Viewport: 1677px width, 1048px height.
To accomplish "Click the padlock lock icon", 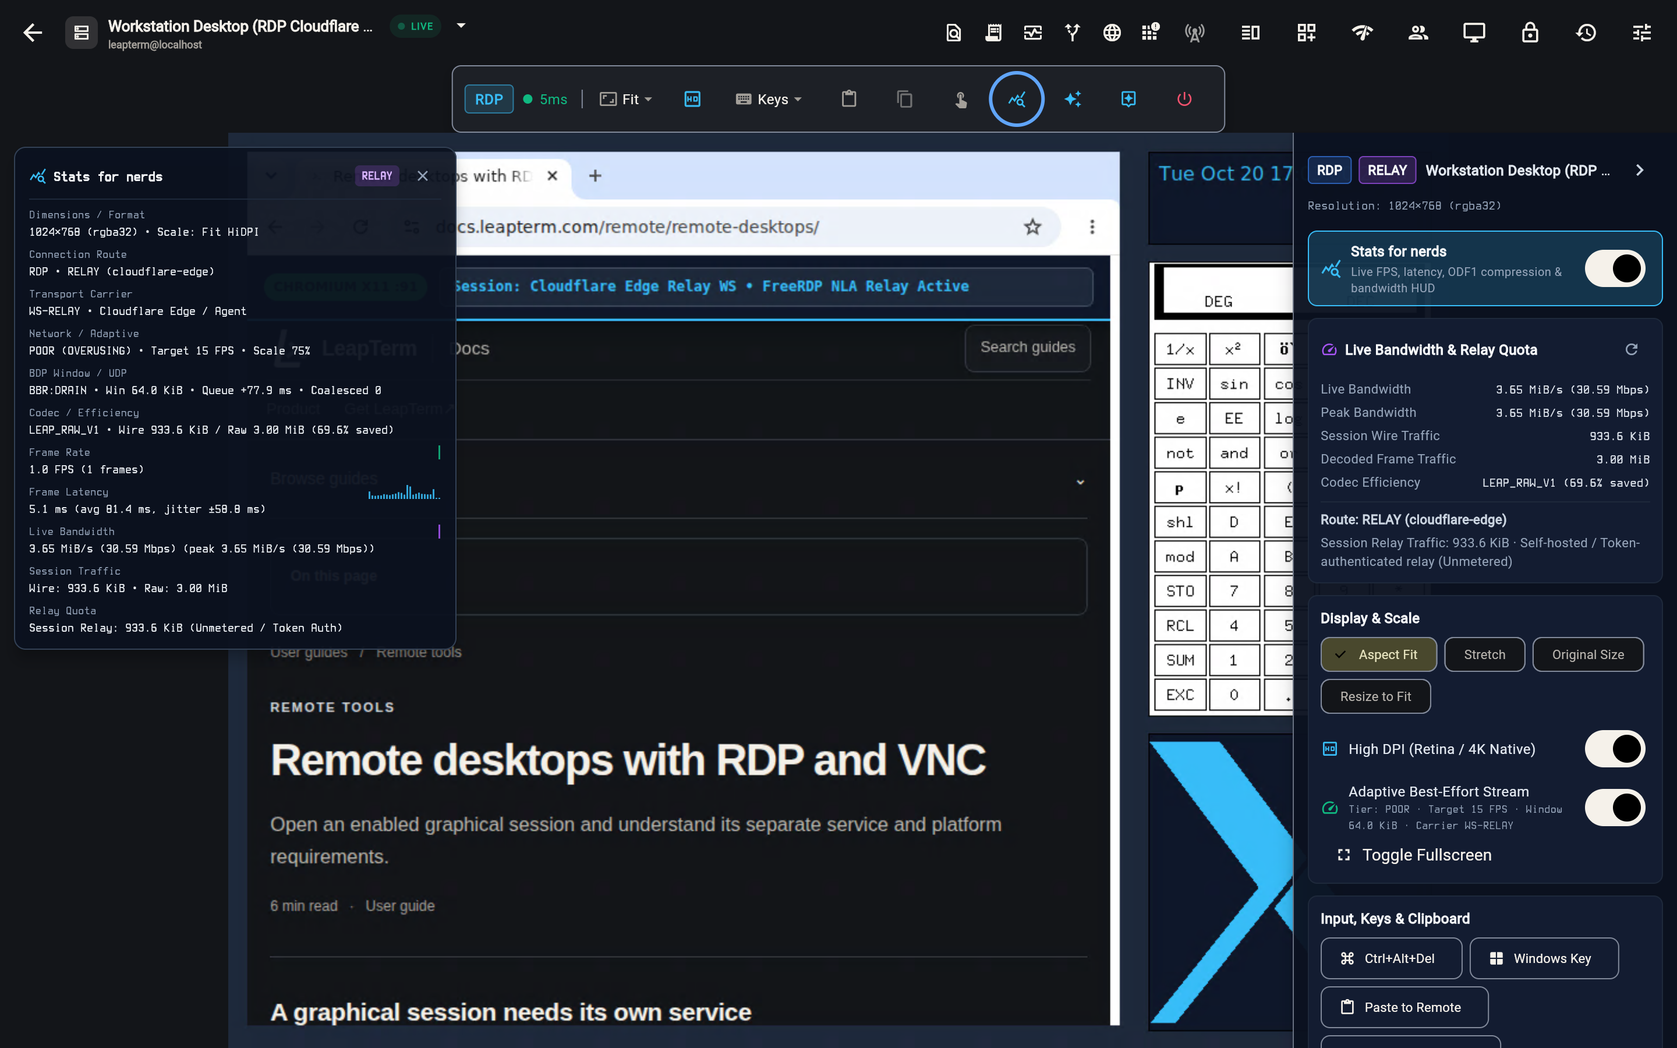I will 1530,33.
